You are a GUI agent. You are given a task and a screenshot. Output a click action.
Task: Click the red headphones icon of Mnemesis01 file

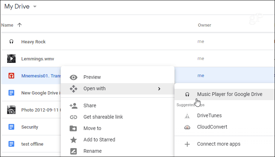[11, 76]
